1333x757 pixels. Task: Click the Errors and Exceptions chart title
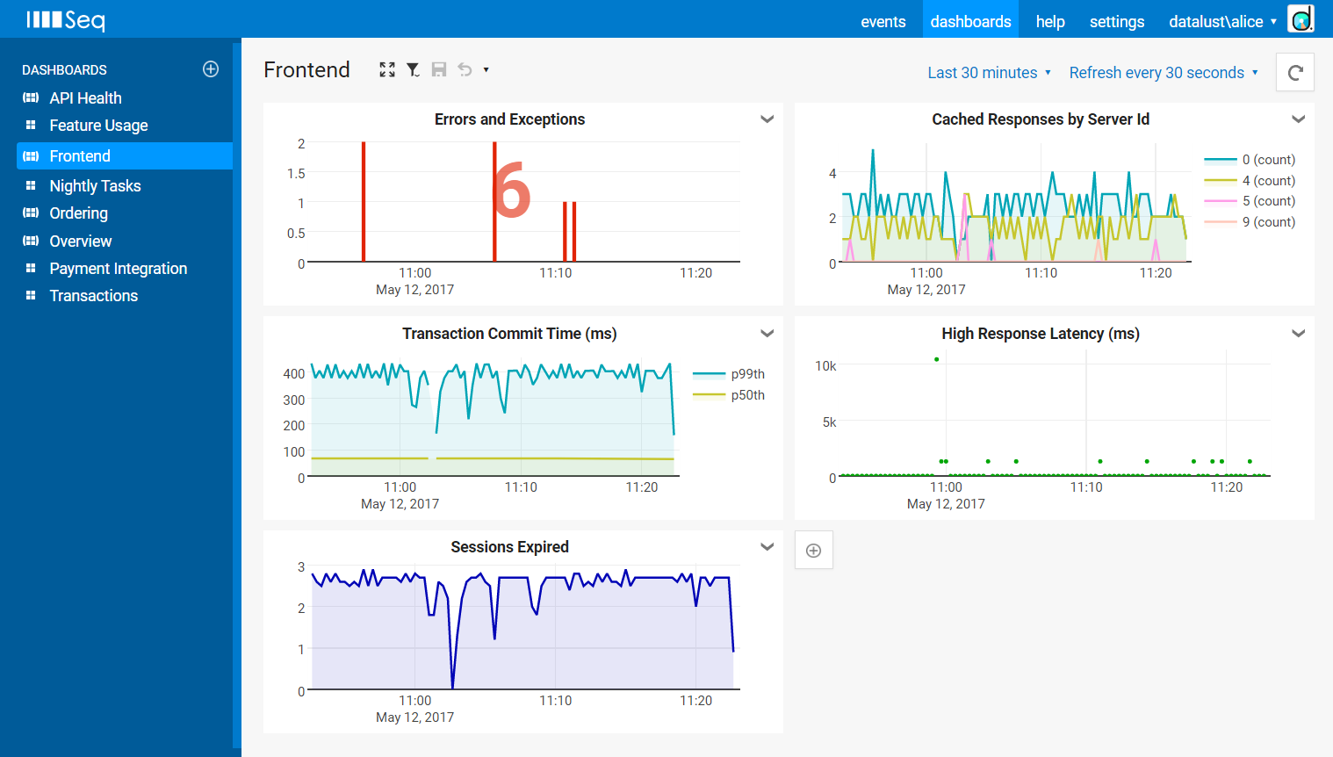point(509,119)
